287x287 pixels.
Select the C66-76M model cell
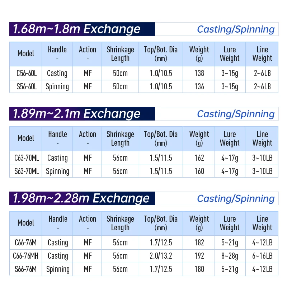coord(27,243)
